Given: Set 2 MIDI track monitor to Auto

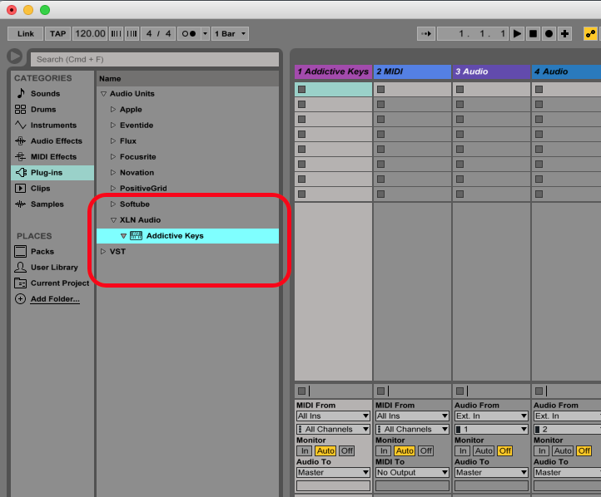Looking at the screenshot, I should tap(405, 450).
